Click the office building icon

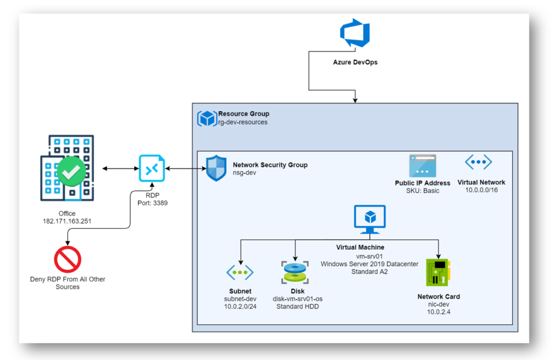[x=67, y=168]
